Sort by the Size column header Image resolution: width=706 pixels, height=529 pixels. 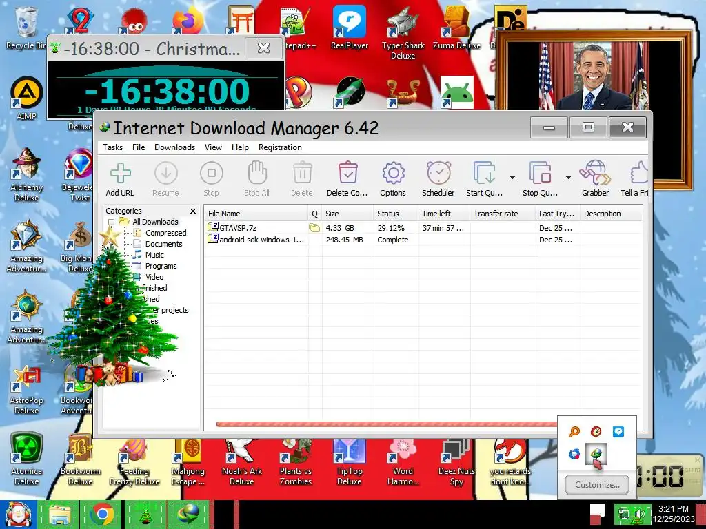click(347, 214)
